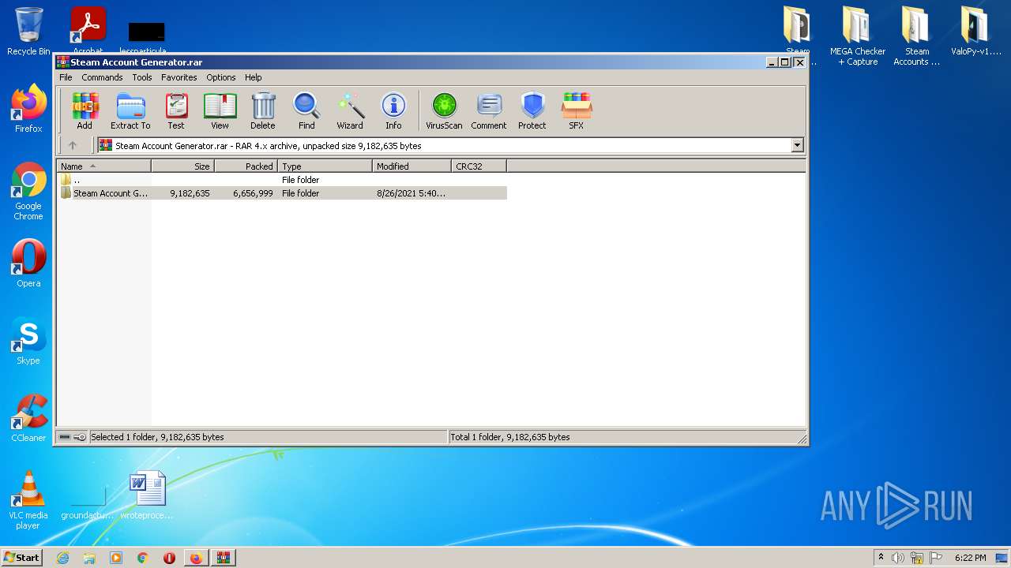Click the Delete trash can icon
The width and height of the screenshot is (1011, 568).
coord(263,111)
